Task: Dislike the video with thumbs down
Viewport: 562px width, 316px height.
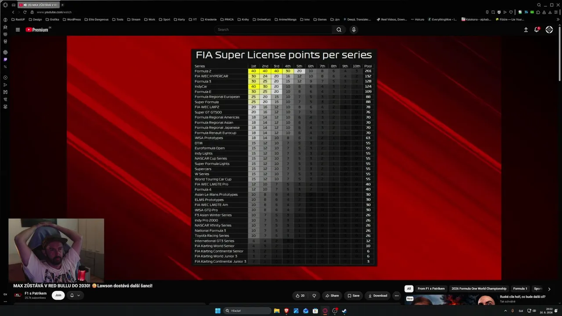Action: [314, 296]
